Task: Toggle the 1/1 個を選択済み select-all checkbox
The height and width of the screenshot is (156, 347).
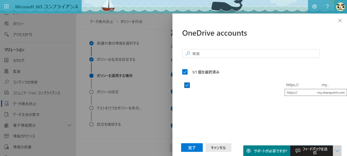Action: 185,72
